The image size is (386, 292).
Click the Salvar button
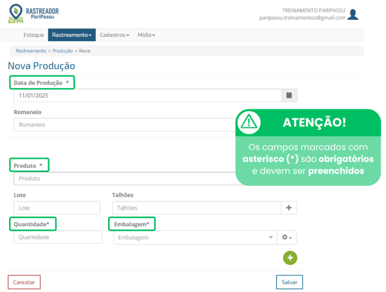tap(289, 282)
